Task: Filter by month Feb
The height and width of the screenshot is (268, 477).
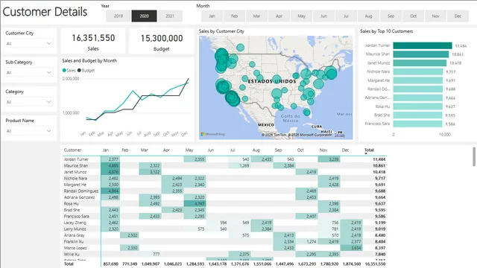Action: [x=234, y=16]
